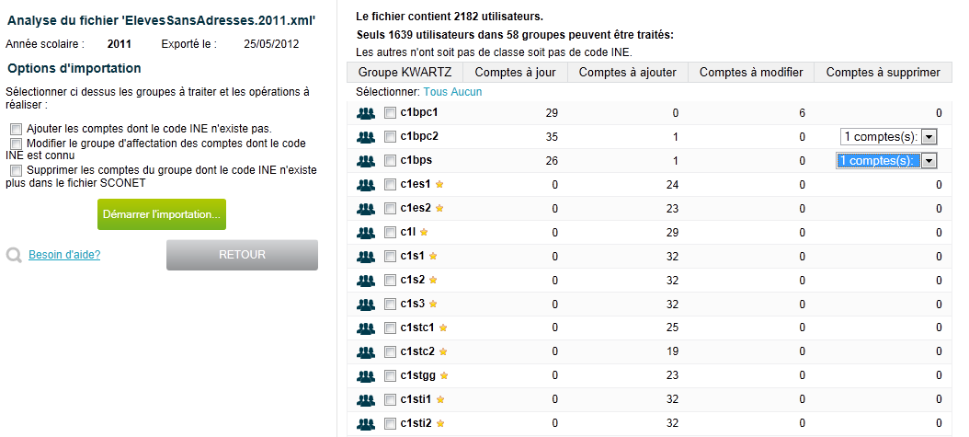This screenshot has width=969, height=437.
Task: Check the c1stgg group checkbox
Action: pyautogui.click(x=390, y=375)
